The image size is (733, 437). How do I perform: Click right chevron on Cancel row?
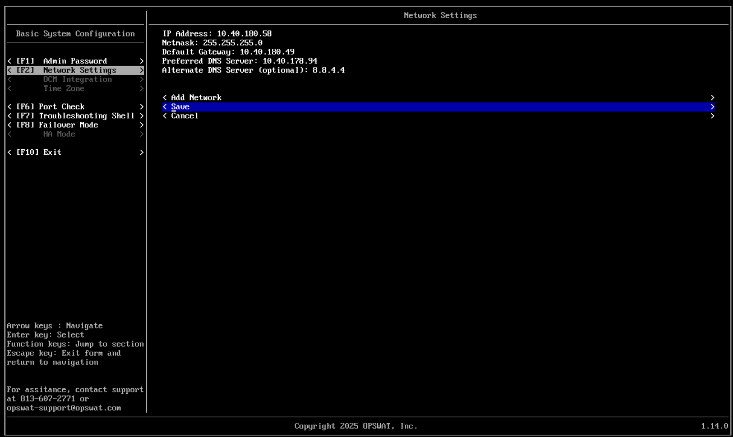click(x=712, y=116)
